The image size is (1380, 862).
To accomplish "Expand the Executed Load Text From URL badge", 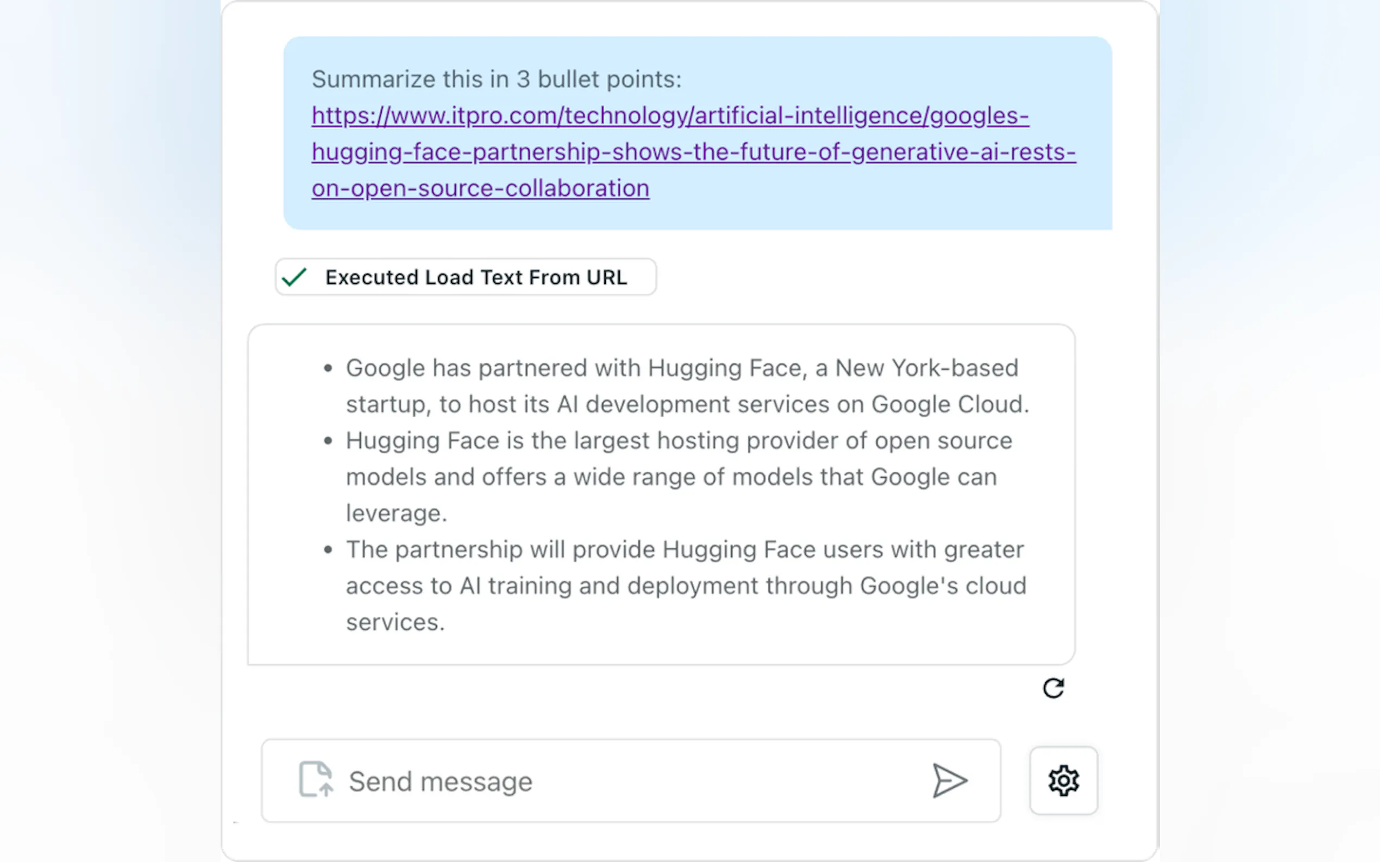I will pos(475,277).
